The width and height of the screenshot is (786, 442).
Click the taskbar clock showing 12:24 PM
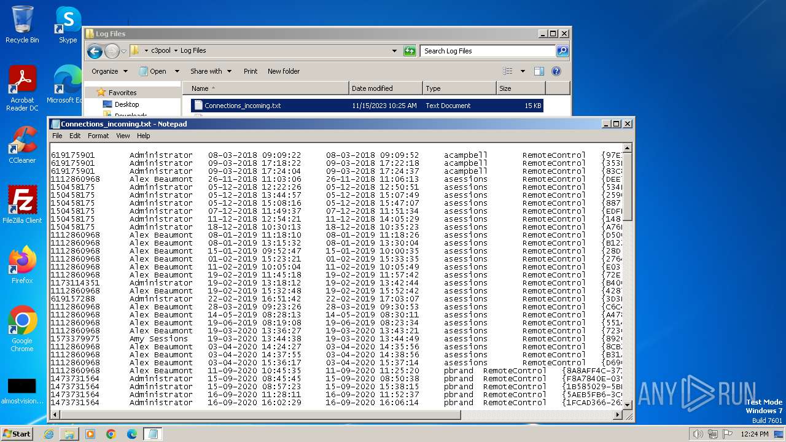(x=754, y=434)
